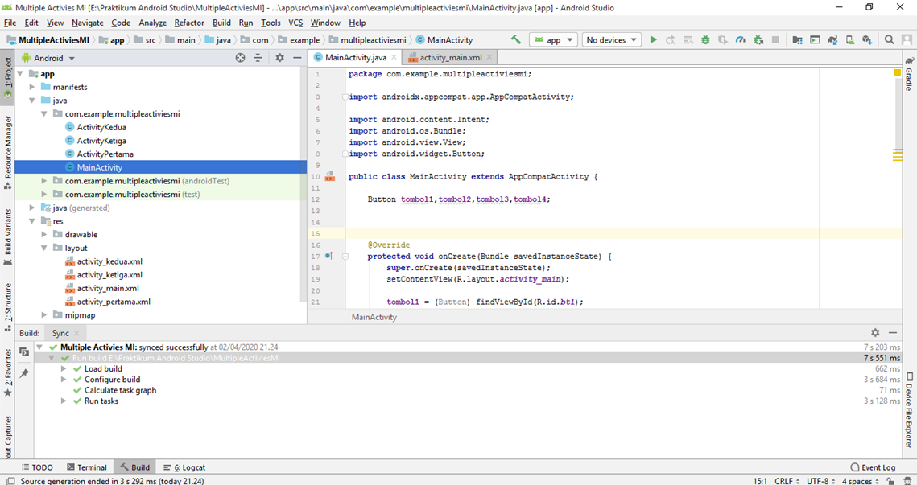Toggle the Device File Explorer panel

coord(909,409)
